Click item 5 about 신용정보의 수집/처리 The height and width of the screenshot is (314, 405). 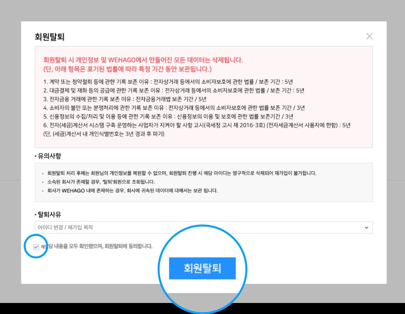[x=168, y=116]
